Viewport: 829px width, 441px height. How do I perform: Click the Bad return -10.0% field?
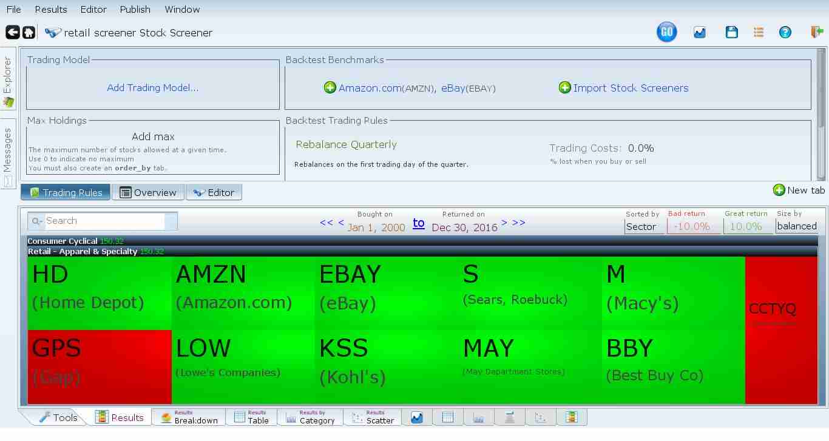click(x=693, y=226)
